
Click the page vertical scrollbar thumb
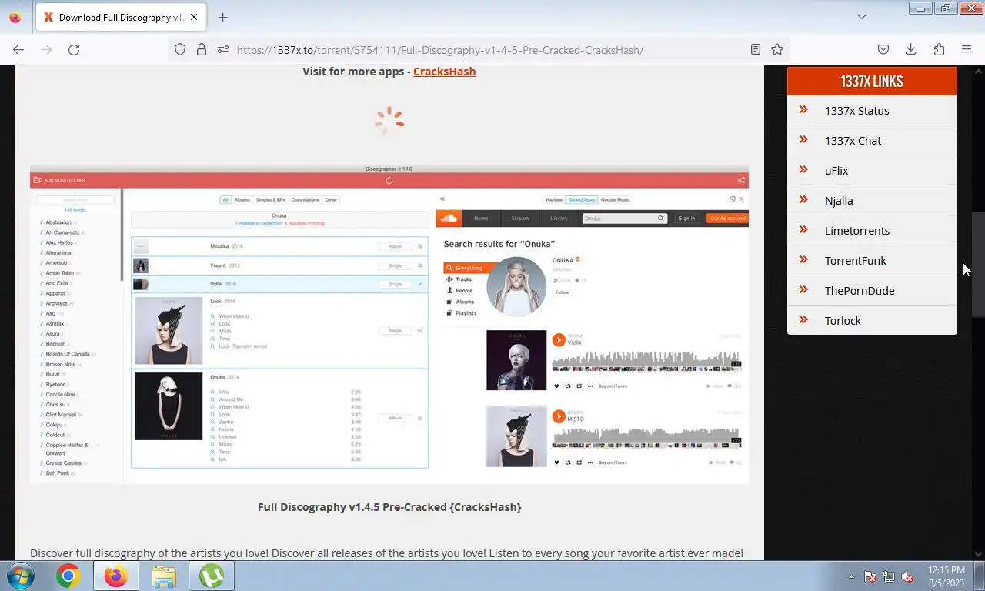pyautogui.click(x=978, y=265)
